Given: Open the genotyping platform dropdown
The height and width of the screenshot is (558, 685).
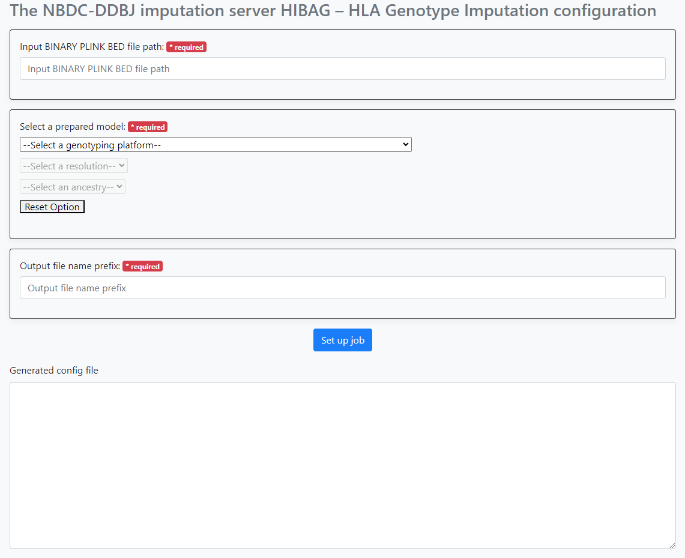Looking at the screenshot, I should click(216, 145).
